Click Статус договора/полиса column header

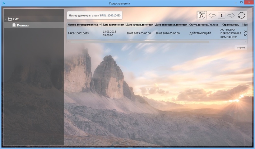pyautogui.click(x=203, y=25)
